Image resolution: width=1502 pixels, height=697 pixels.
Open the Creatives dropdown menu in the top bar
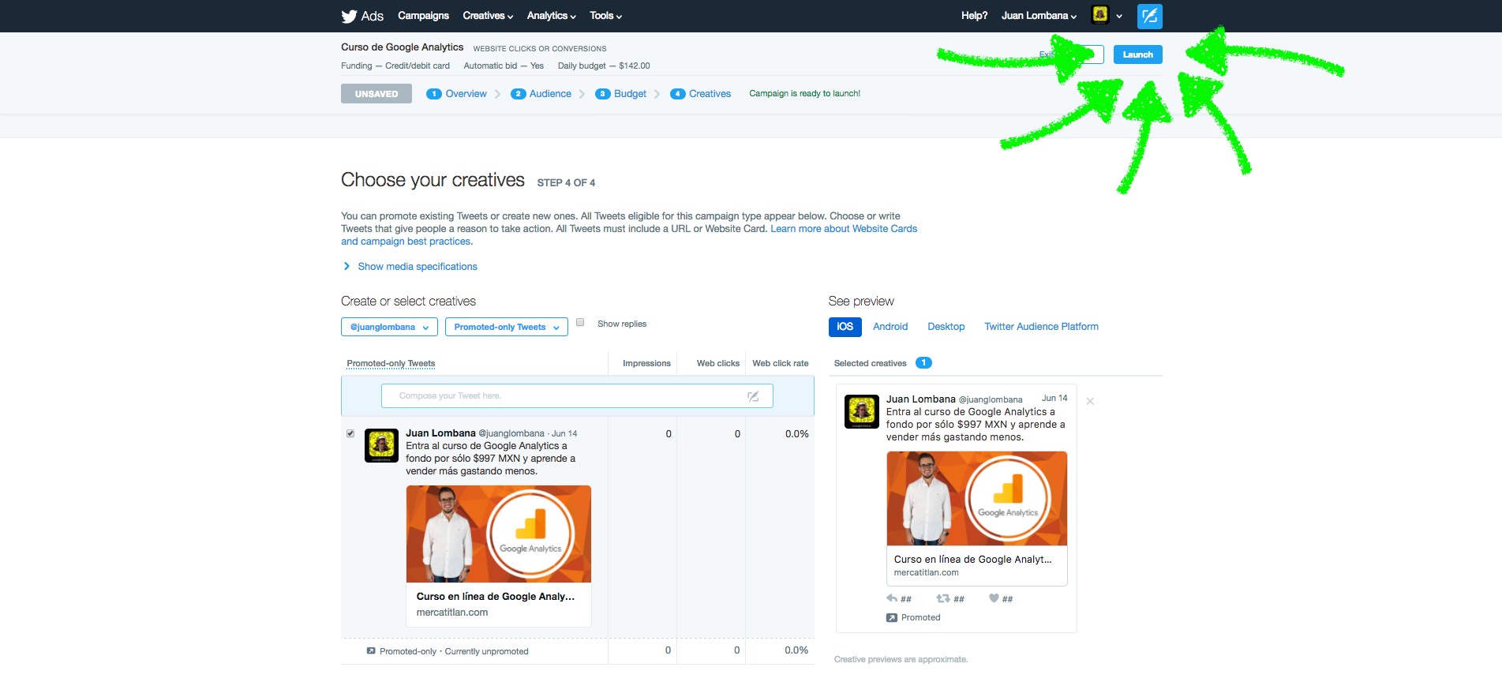[x=488, y=16]
